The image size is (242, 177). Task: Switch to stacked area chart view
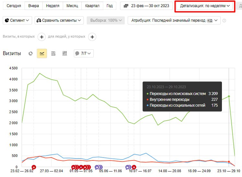(53, 53)
